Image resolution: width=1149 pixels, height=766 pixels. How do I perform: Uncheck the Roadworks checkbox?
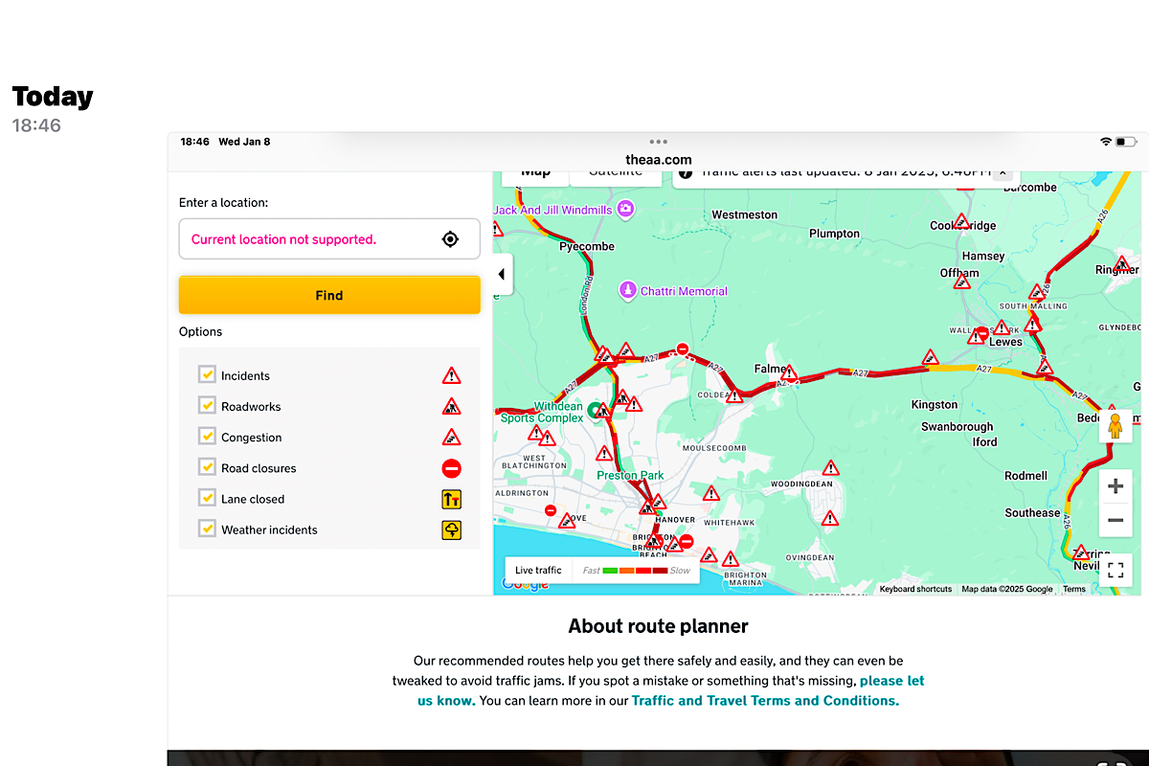[x=207, y=405]
